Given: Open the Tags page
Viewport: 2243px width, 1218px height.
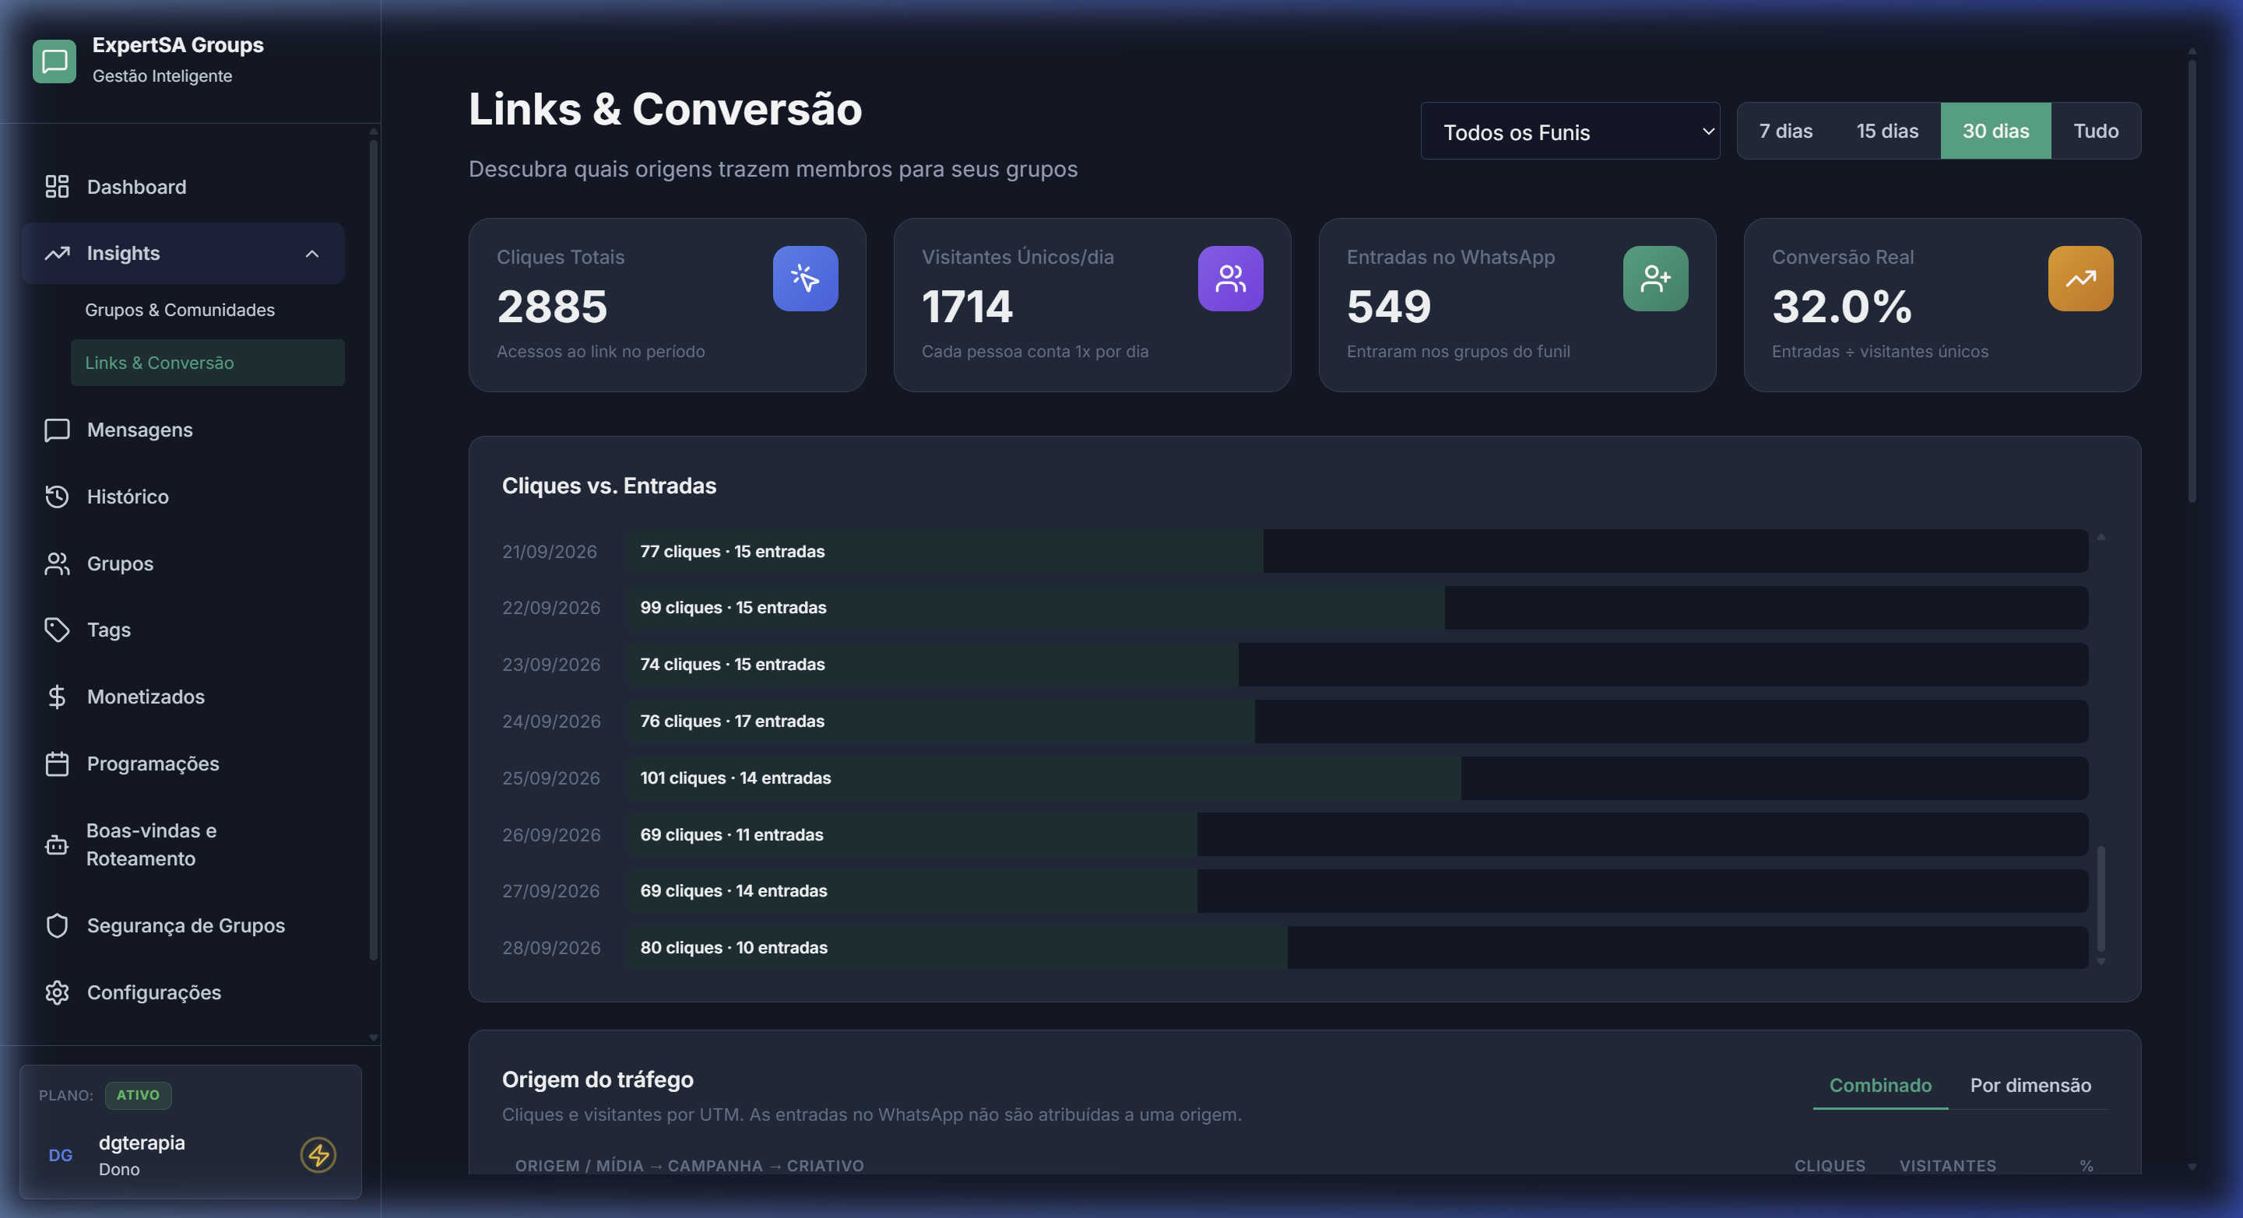Looking at the screenshot, I should (x=183, y=630).
